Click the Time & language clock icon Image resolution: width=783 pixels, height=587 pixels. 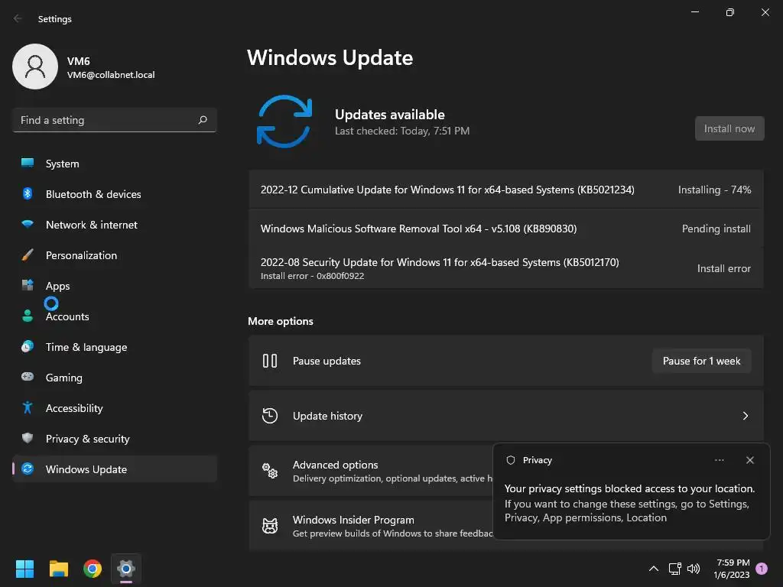click(x=28, y=346)
